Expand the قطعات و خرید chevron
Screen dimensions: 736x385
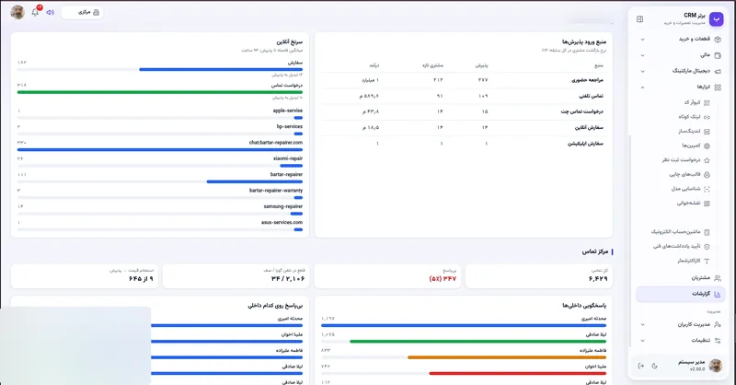[642, 40]
